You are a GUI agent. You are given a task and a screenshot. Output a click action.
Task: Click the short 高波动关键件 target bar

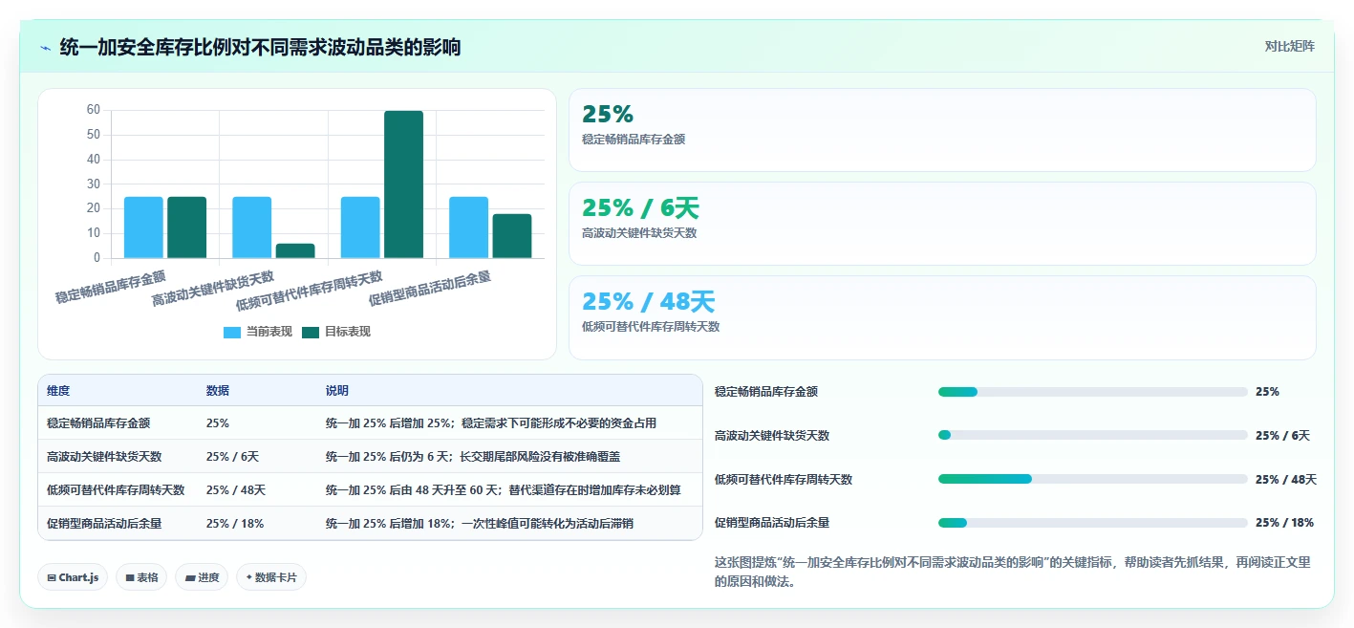(295, 250)
